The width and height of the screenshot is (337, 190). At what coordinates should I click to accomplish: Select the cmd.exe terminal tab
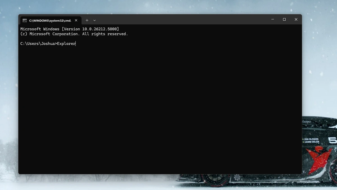tap(51, 20)
